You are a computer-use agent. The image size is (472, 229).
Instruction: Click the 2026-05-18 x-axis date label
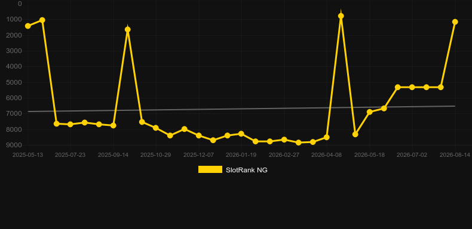pos(369,155)
